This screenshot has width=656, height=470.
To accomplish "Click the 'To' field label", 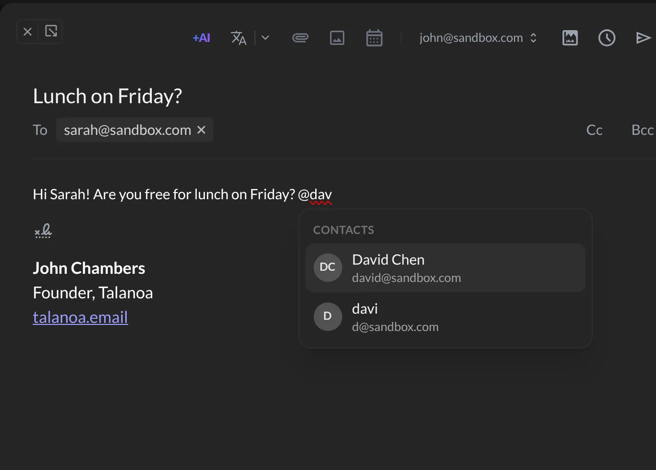I will click(40, 130).
